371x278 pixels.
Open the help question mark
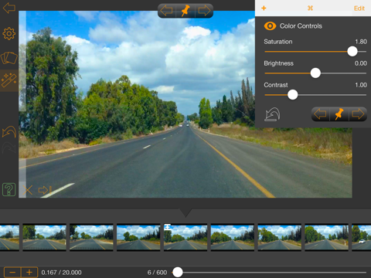[9, 190]
